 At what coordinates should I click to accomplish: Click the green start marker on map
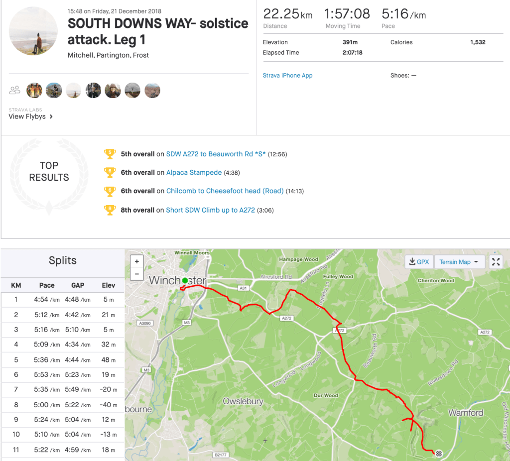(185, 281)
